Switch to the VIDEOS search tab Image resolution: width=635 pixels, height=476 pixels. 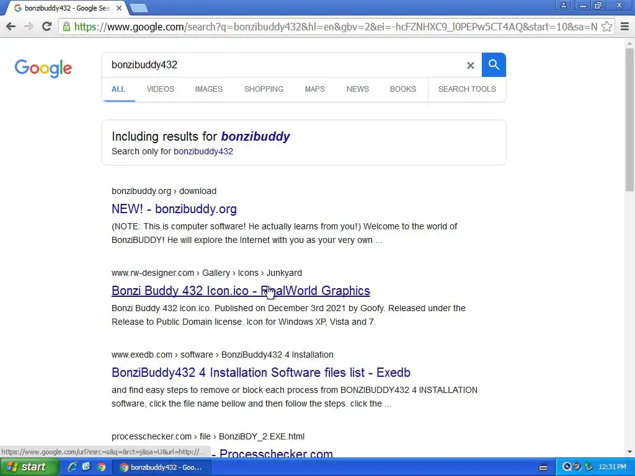coord(161,89)
